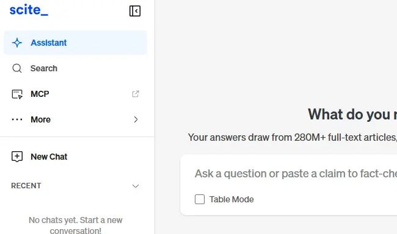Select the MCP menu entry
This screenshot has height=234, width=397.
pos(75,94)
